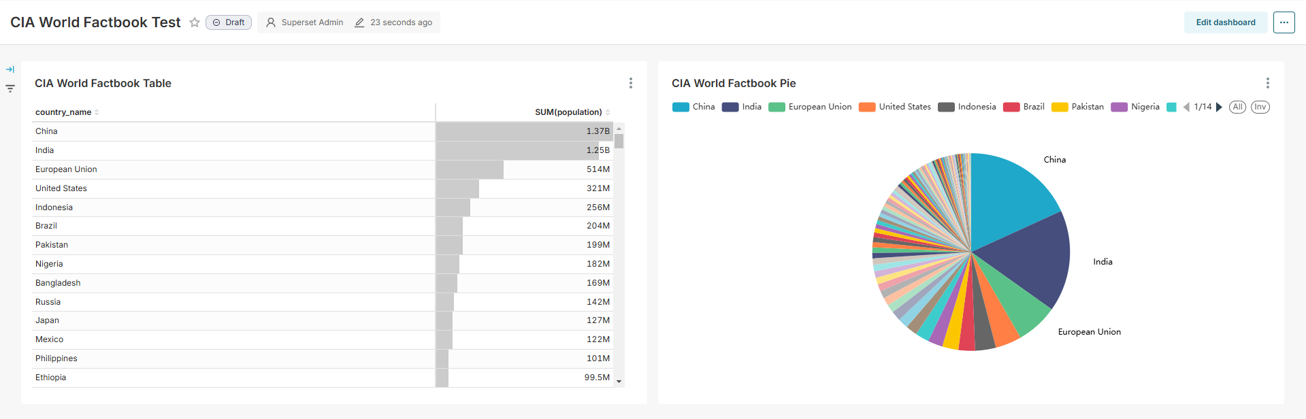Sort the table by SUM(population) column
Screen dimensions: 1306x419
568,112
